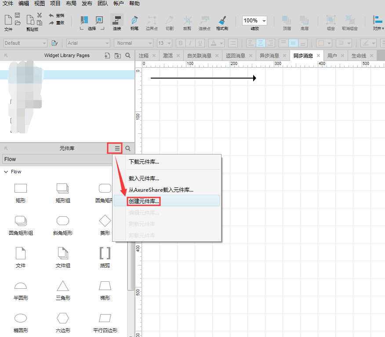This screenshot has height=337, width=385.
Task: Click add folder icon in Widget Library Pages
Action: 117,56
